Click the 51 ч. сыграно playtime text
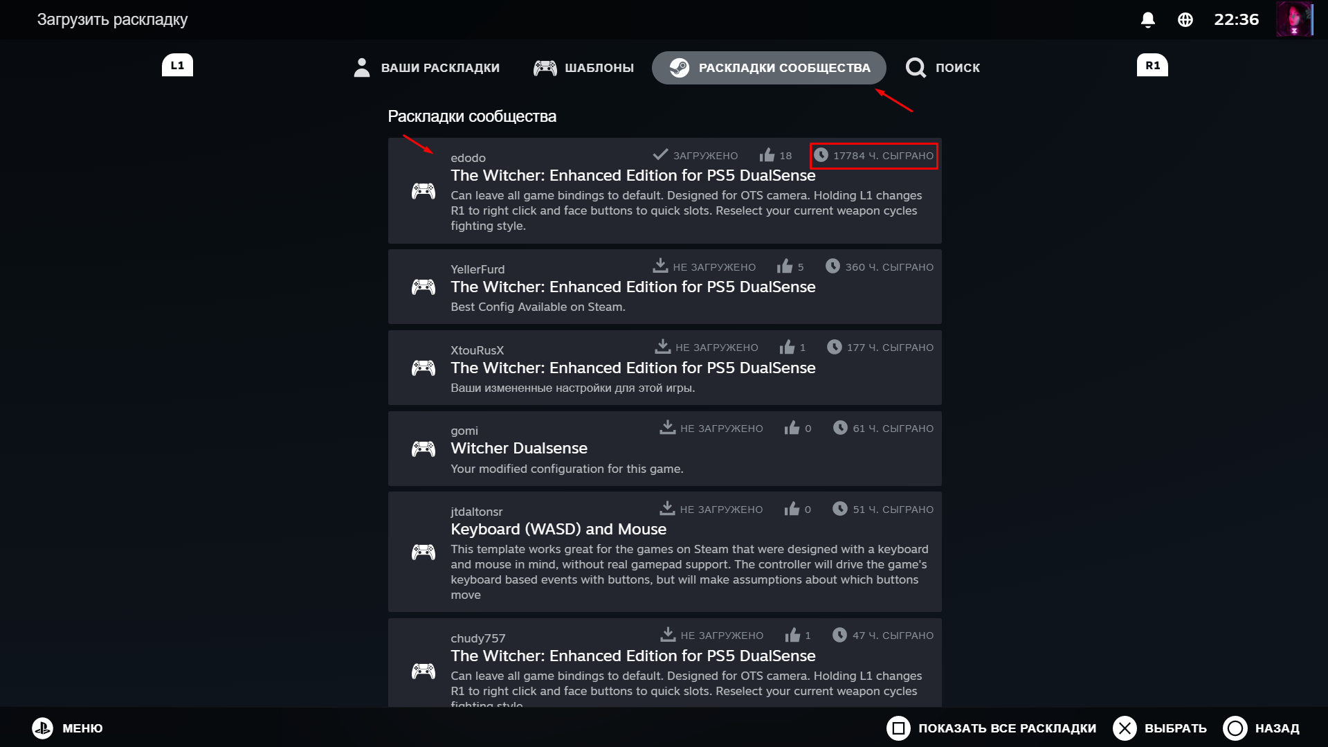Screen dimensions: 1328x747 (x=893, y=510)
